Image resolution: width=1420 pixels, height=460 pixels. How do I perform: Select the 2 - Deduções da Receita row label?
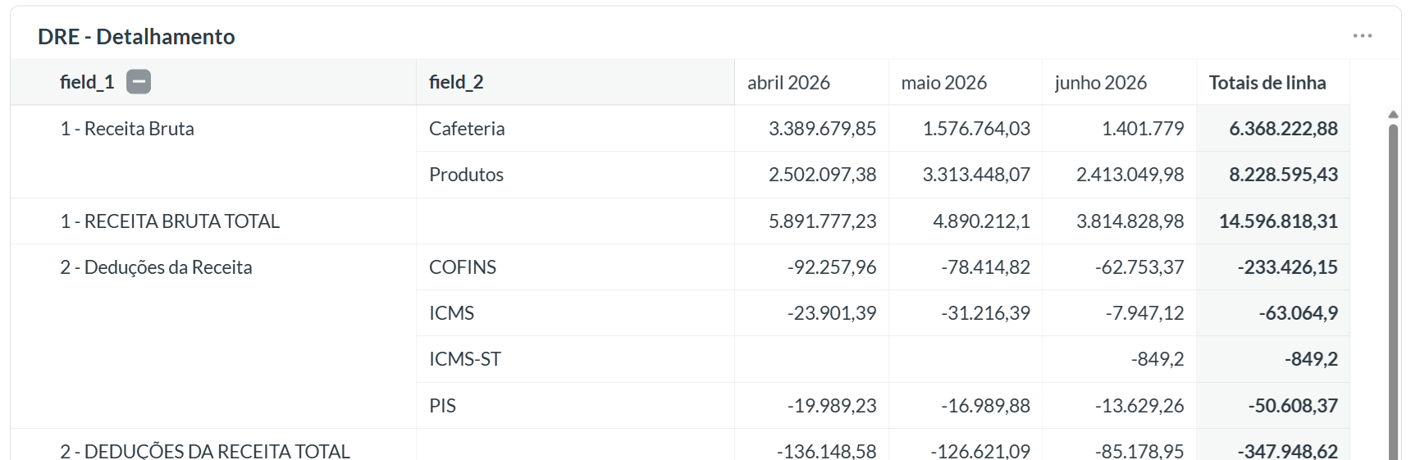156,267
